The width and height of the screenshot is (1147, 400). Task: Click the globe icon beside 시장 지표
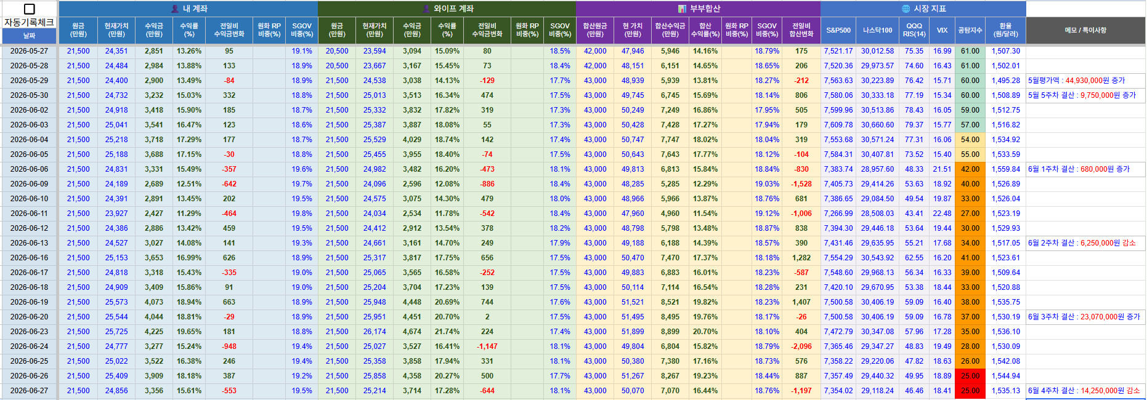(x=906, y=9)
